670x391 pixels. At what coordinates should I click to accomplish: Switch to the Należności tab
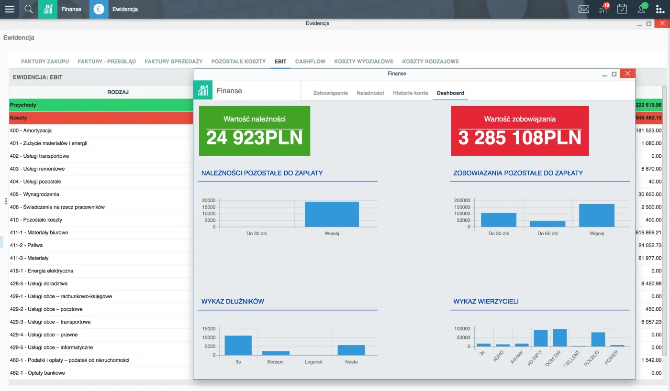(x=370, y=93)
